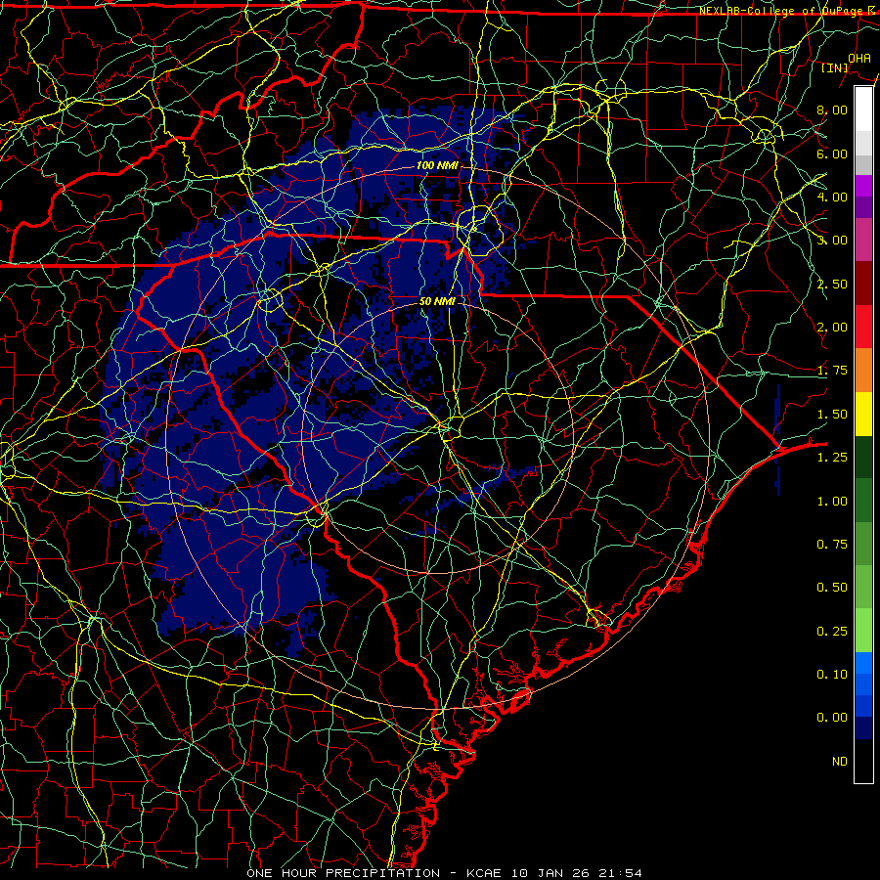
Task: Click the 2.00 legend value
Action: point(832,328)
